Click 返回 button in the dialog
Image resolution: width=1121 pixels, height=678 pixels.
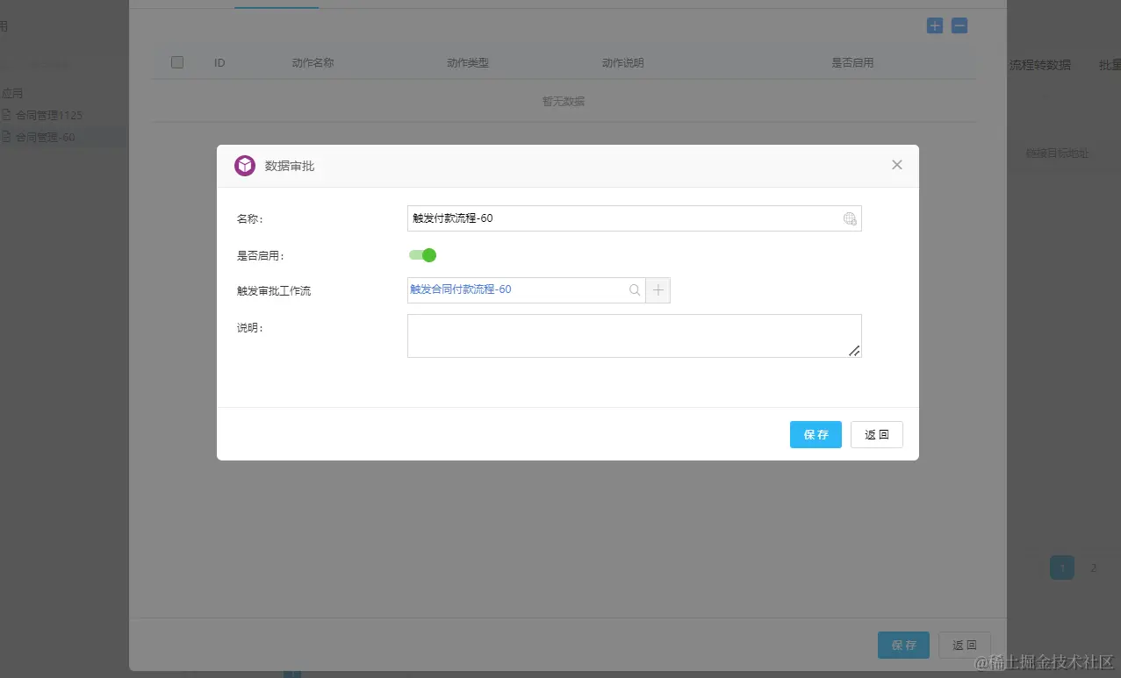(877, 435)
